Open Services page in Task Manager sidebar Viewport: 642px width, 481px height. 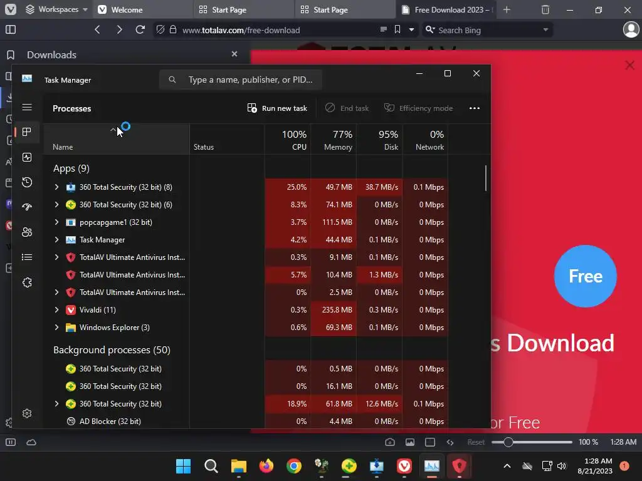tap(27, 282)
